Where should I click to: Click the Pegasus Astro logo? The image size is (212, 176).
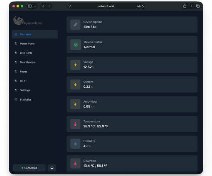pyautogui.click(x=28, y=21)
